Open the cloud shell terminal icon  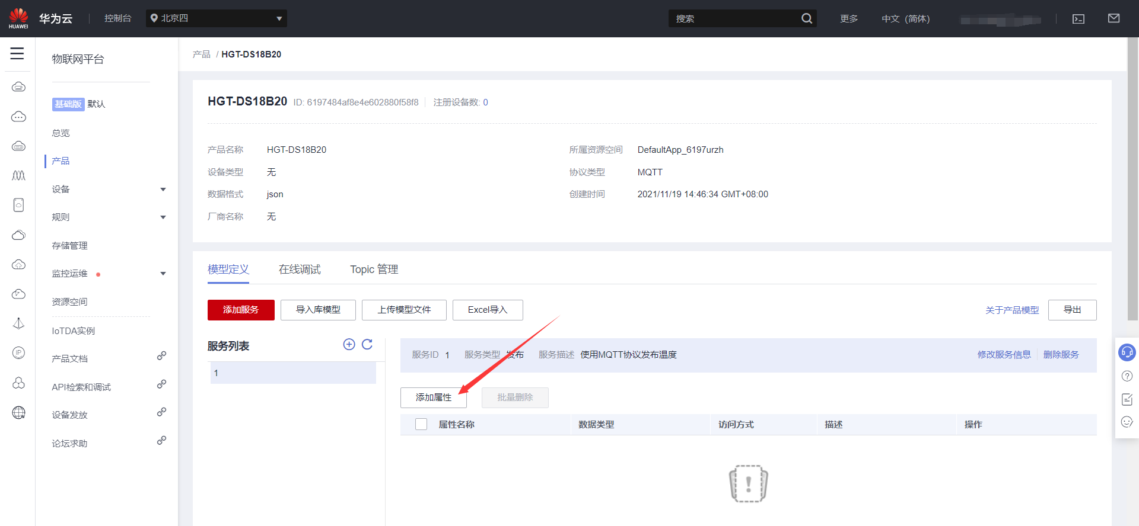[1078, 19]
